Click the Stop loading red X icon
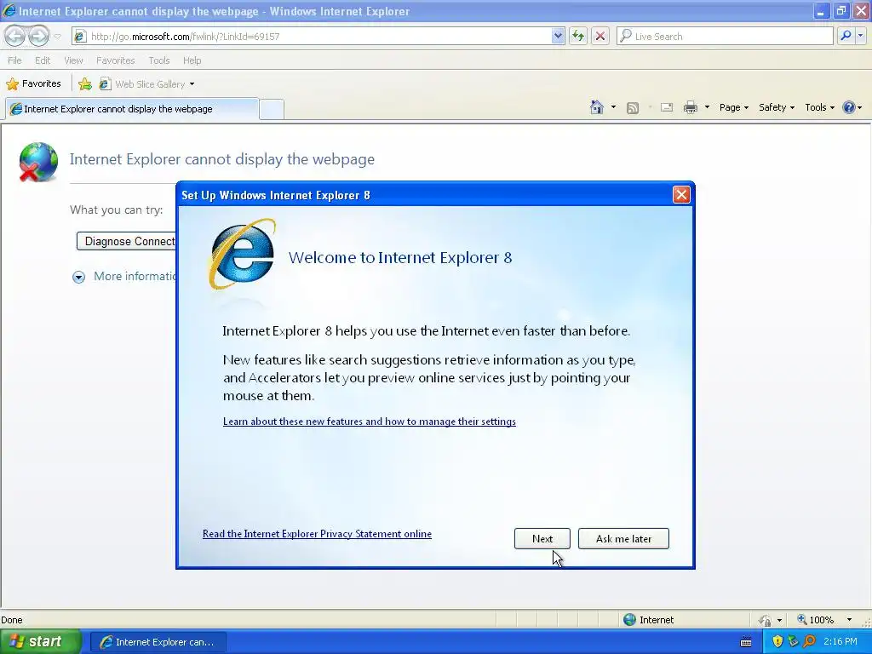Image resolution: width=872 pixels, height=654 pixels. pos(600,36)
